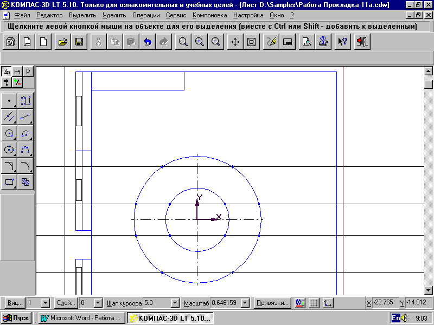This screenshot has width=434, height=325.
Task: Select the arc drawing tool
Action: coord(25,133)
